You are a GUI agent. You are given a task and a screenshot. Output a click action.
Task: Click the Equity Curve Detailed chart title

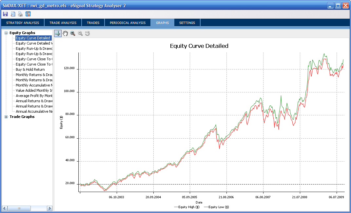199,46
